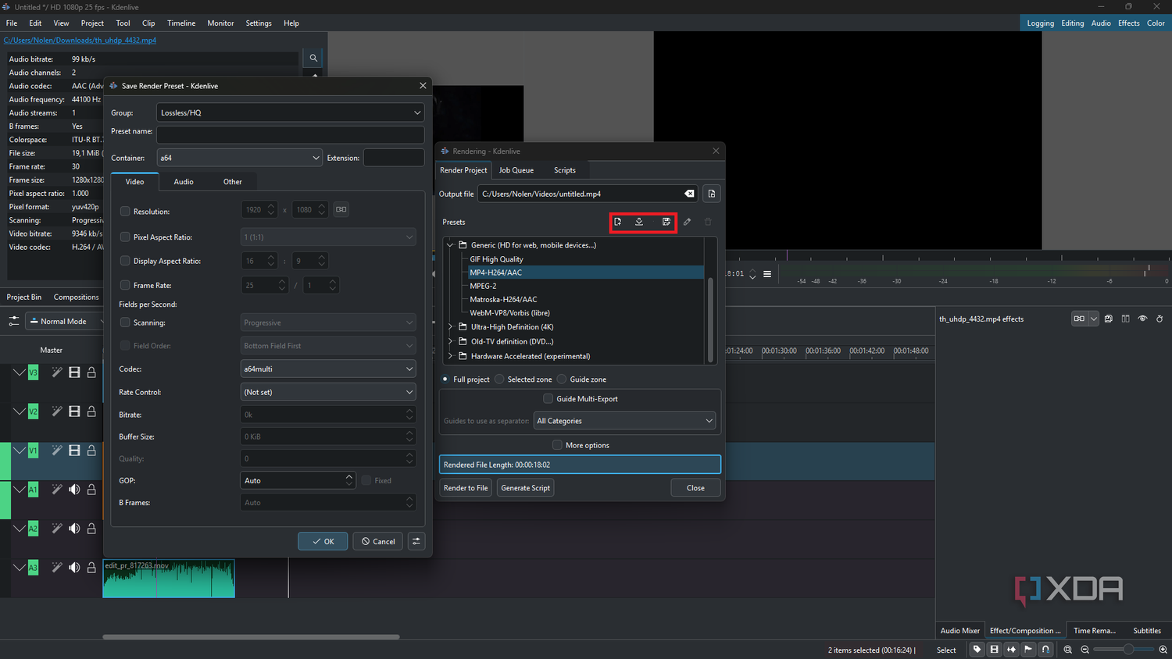Open the Scripts tab
The height and width of the screenshot is (659, 1172).
pos(565,170)
